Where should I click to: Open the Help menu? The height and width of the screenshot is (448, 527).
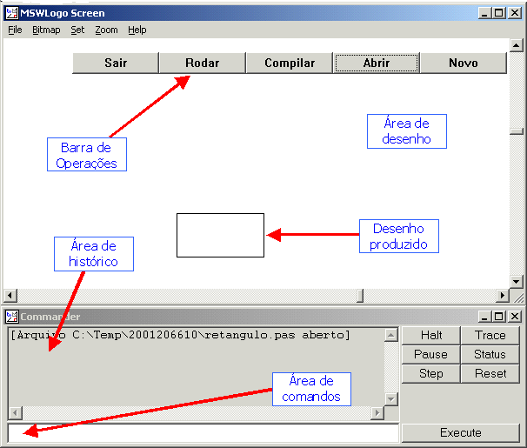(137, 30)
